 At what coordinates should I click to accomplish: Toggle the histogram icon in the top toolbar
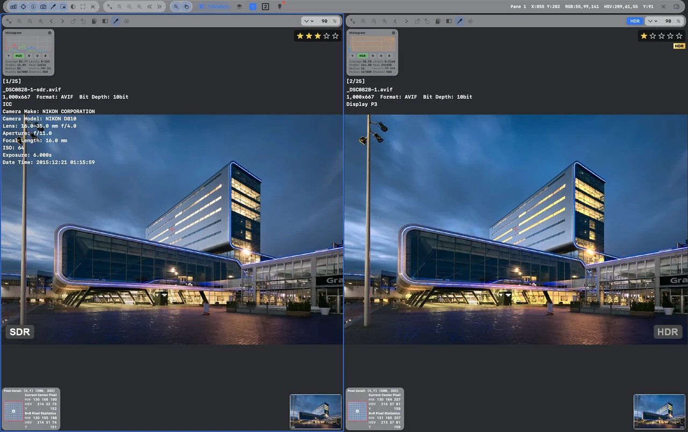tap(13, 7)
